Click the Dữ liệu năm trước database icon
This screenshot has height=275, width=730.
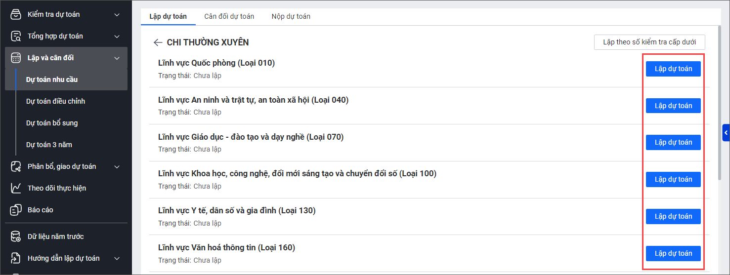tap(16, 236)
